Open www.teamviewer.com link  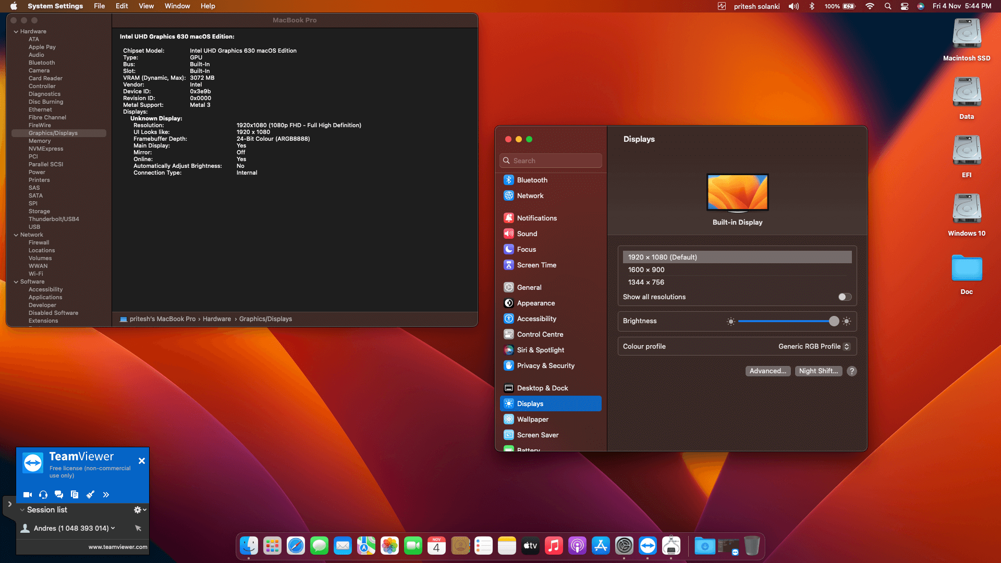point(118,547)
